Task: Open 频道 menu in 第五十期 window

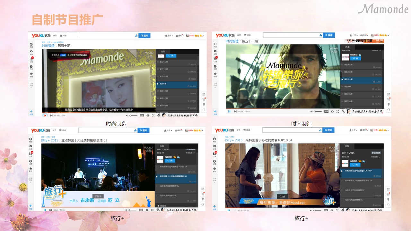Action: 63,36
